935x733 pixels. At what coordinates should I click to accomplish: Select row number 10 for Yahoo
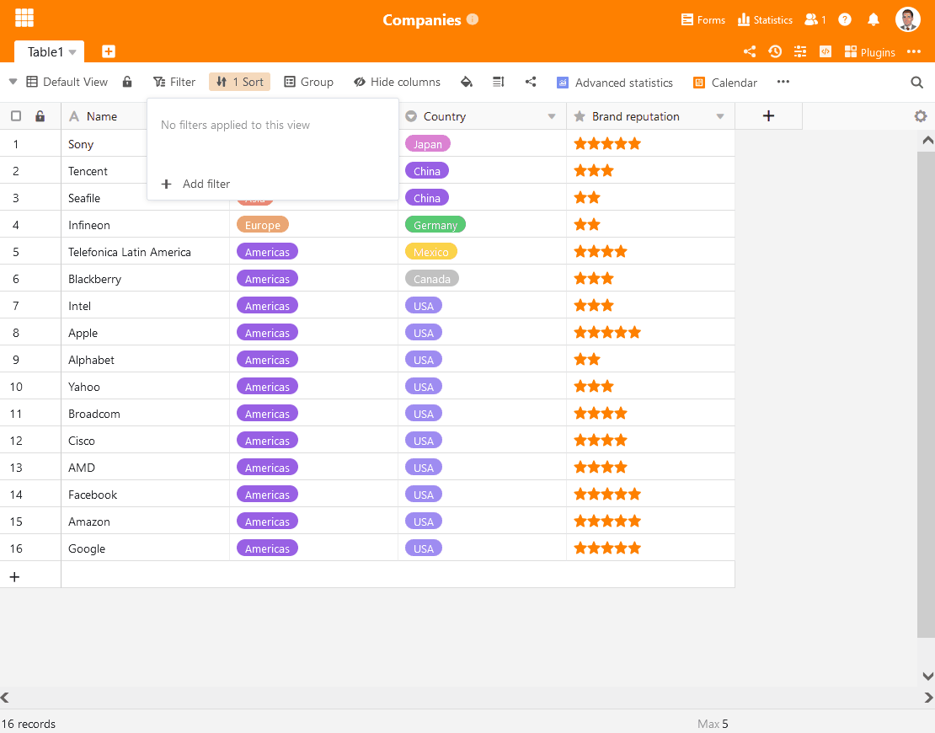[x=16, y=387]
